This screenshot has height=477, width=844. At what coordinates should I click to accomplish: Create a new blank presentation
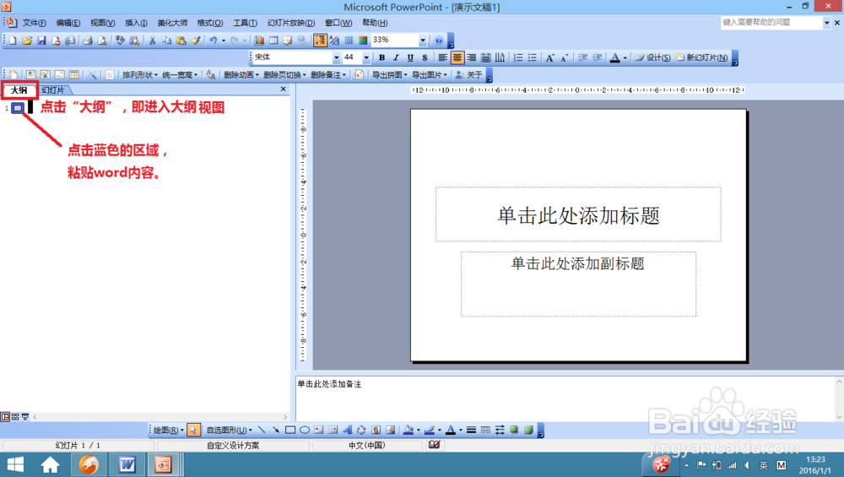(13, 41)
